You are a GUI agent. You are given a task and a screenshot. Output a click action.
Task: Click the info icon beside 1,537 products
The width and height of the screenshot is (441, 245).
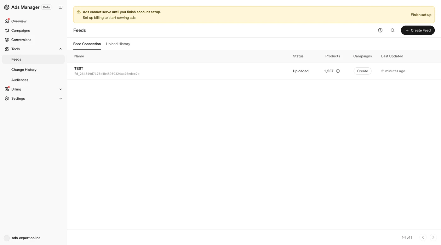[338, 71]
